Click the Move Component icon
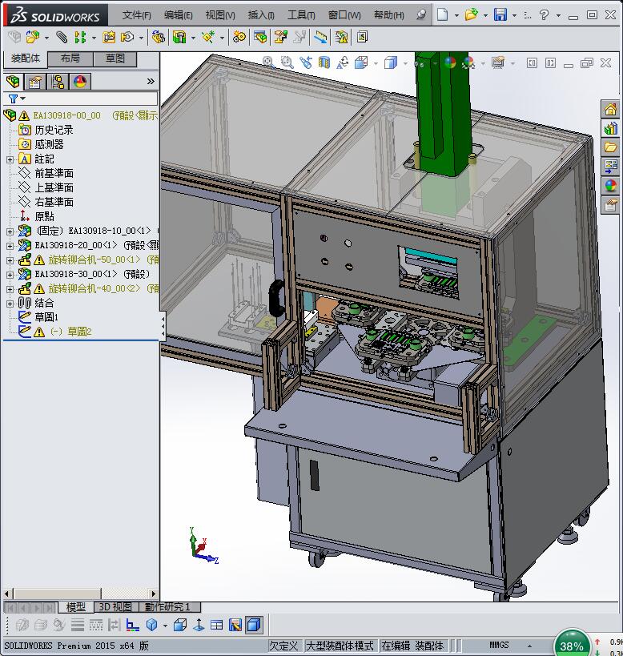 pyautogui.click(x=127, y=37)
